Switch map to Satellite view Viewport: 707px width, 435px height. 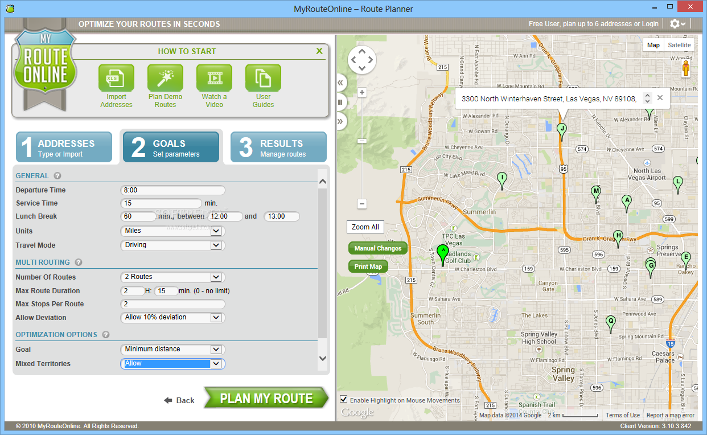(679, 45)
